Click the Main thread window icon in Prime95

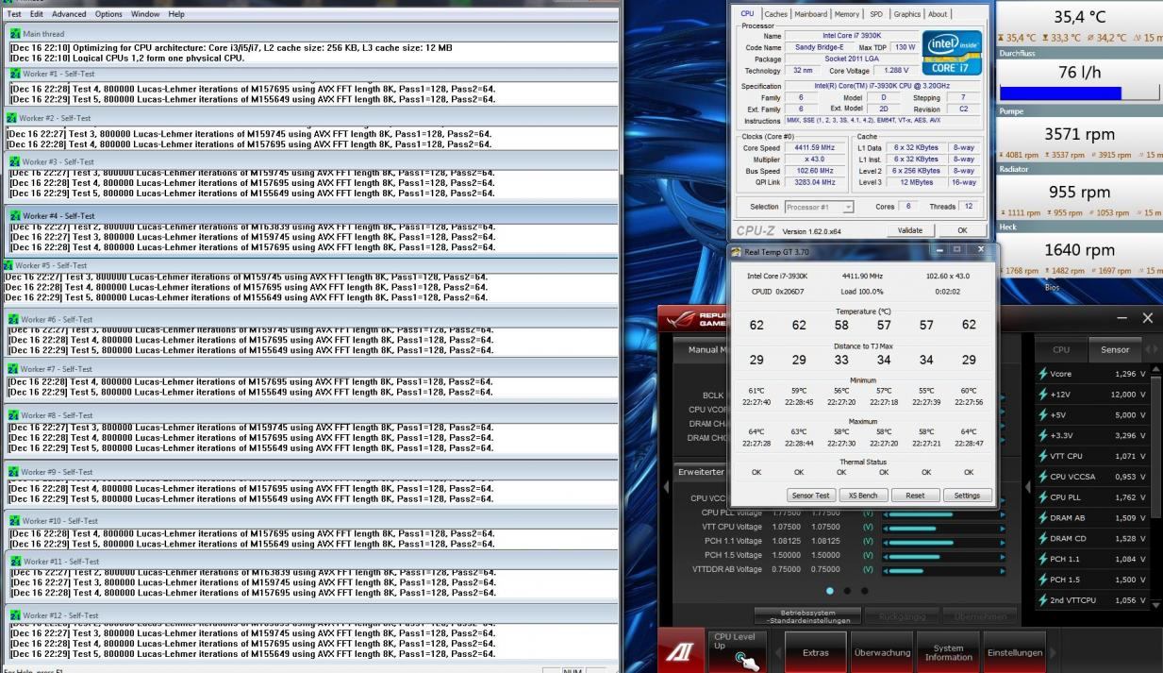pyautogui.click(x=15, y=34)
